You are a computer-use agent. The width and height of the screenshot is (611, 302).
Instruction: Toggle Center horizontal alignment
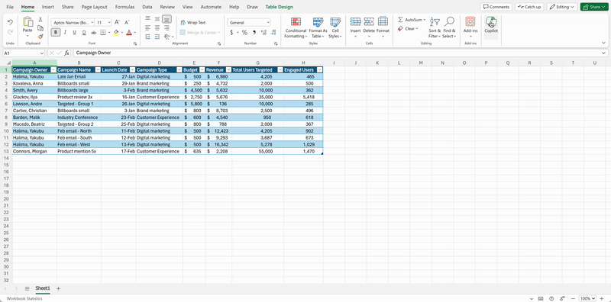click(157, 28)
